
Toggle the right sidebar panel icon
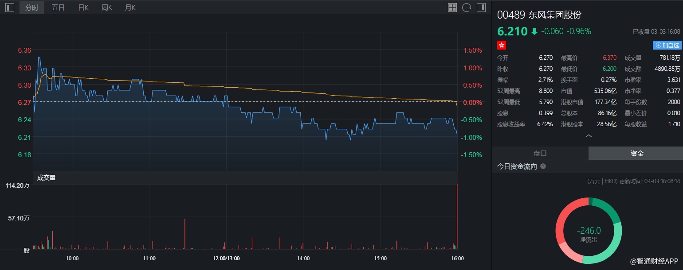tap(481, 8)
